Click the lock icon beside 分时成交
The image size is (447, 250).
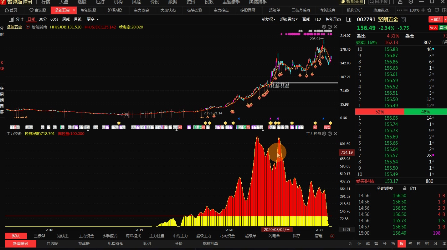click(x=405, y=188)
